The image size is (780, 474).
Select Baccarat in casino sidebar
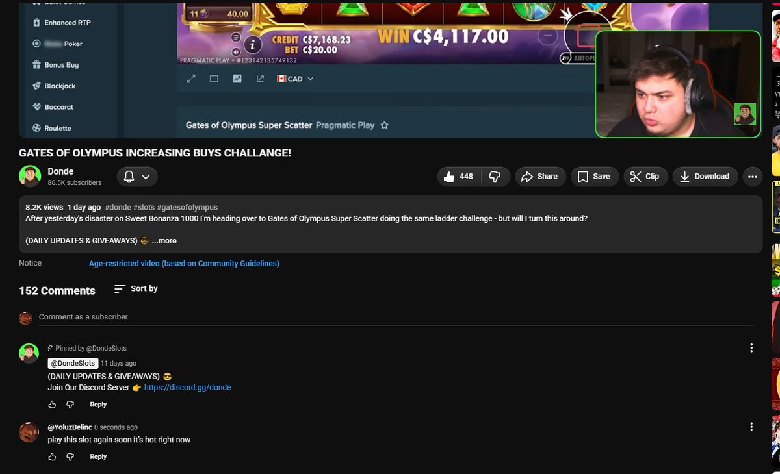(x=53, y=107)
